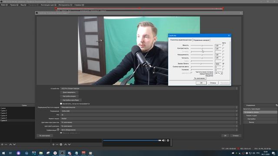Open the Буферизация dropdown

149,130
